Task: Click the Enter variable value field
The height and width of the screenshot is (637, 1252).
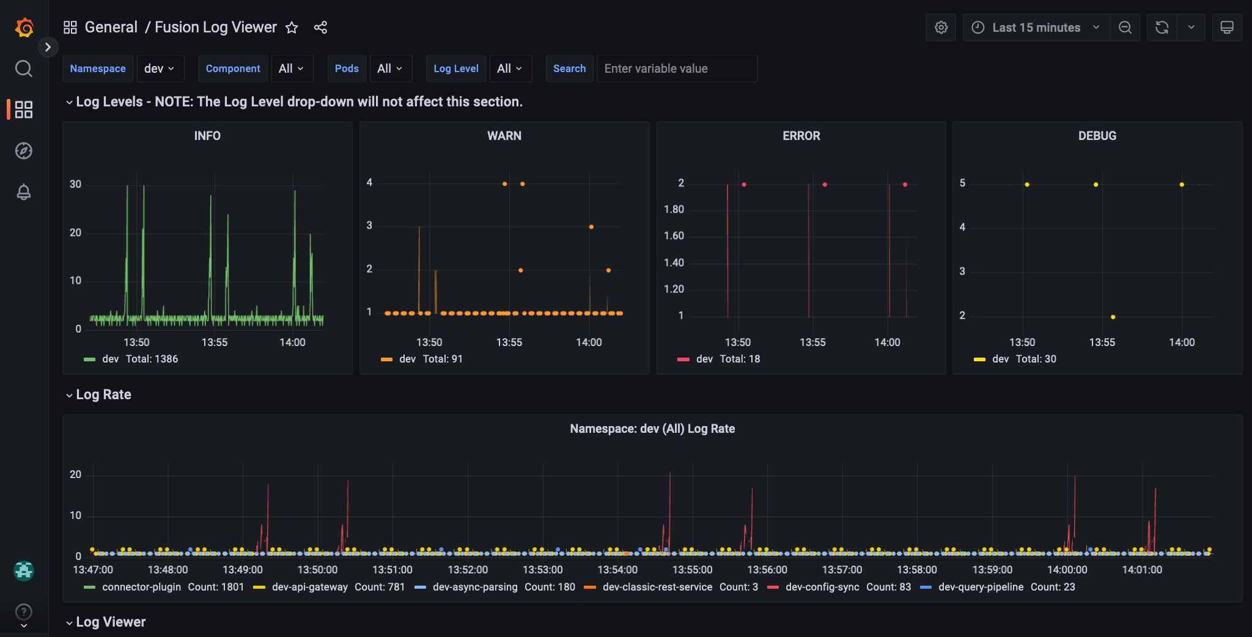Action: (677, 68)
